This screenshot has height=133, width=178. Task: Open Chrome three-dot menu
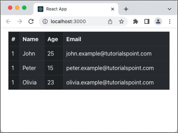tap(170, 21)
